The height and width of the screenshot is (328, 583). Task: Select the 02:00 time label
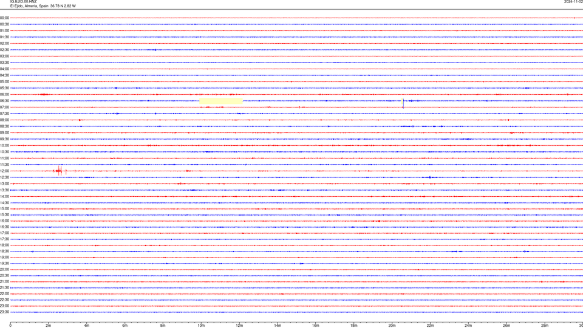point(4,44)
